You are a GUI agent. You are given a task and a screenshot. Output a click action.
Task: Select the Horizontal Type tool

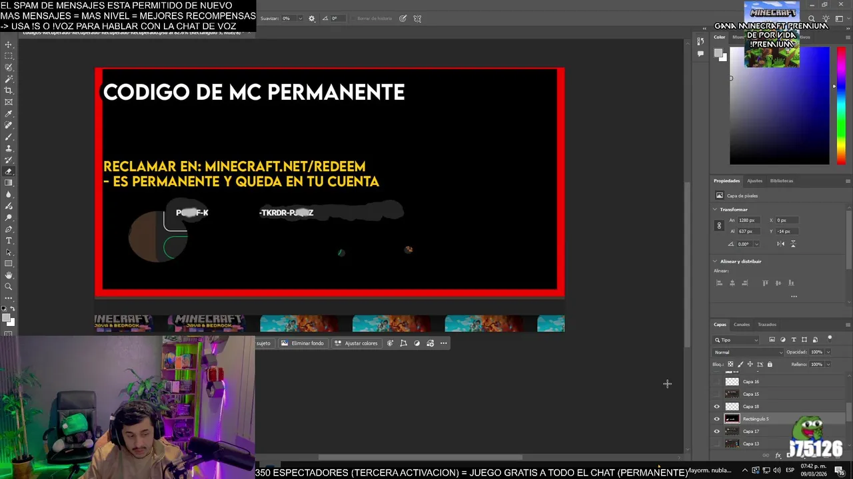tap(9, 240)
